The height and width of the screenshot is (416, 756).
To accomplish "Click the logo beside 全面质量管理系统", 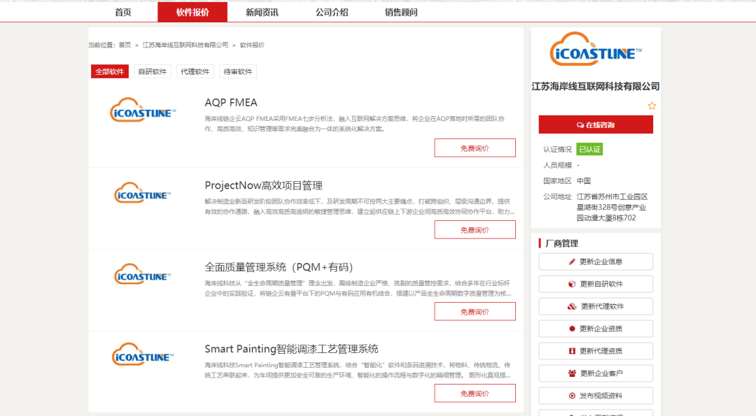I will click(x=143, y=274).
